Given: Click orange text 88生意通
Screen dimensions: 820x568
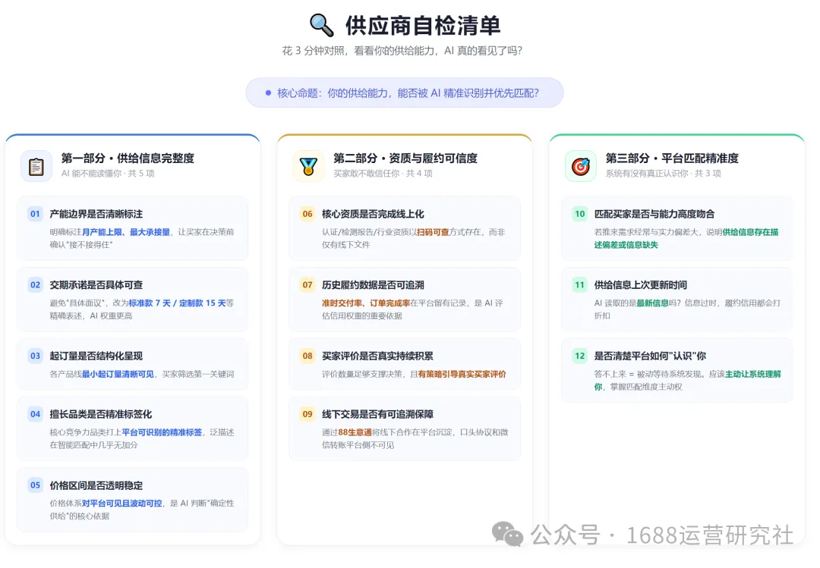Looking at the screenshot, I should click(x=355, y=433).
